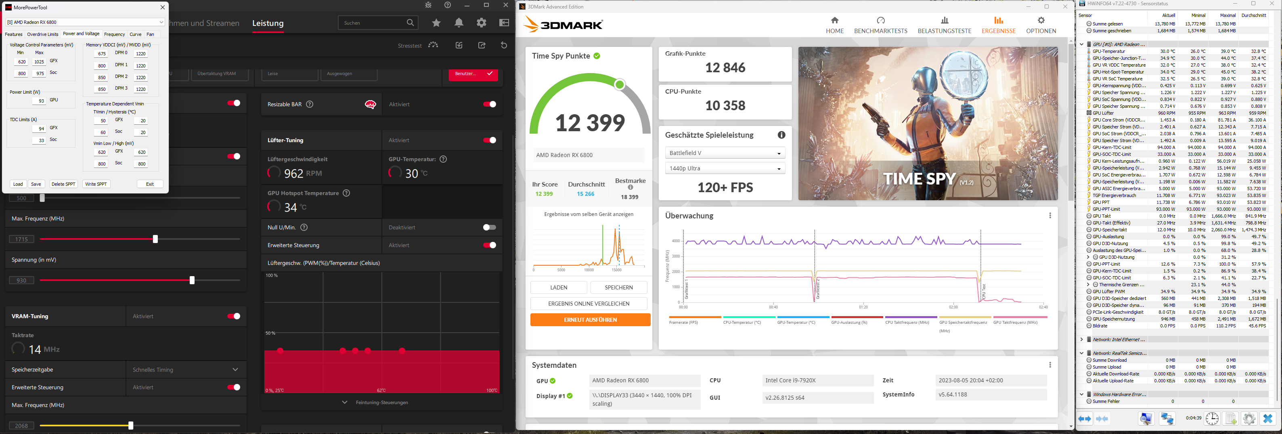Click the HWiNFO monitor with magnifier button
Viewport: 1282px width, 434px height.
coord(1146,419)
